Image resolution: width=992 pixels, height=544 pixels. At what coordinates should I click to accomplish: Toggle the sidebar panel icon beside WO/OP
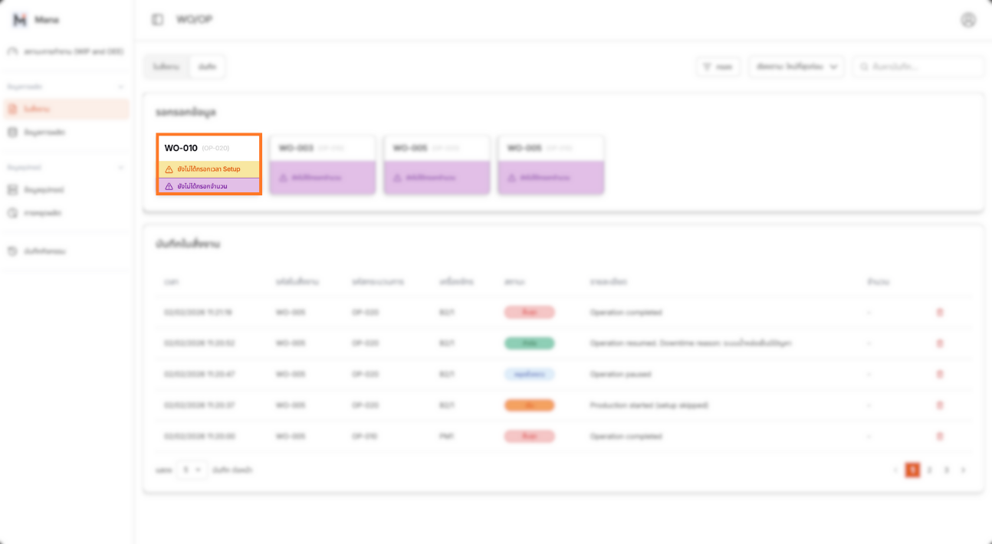[158, 20]
